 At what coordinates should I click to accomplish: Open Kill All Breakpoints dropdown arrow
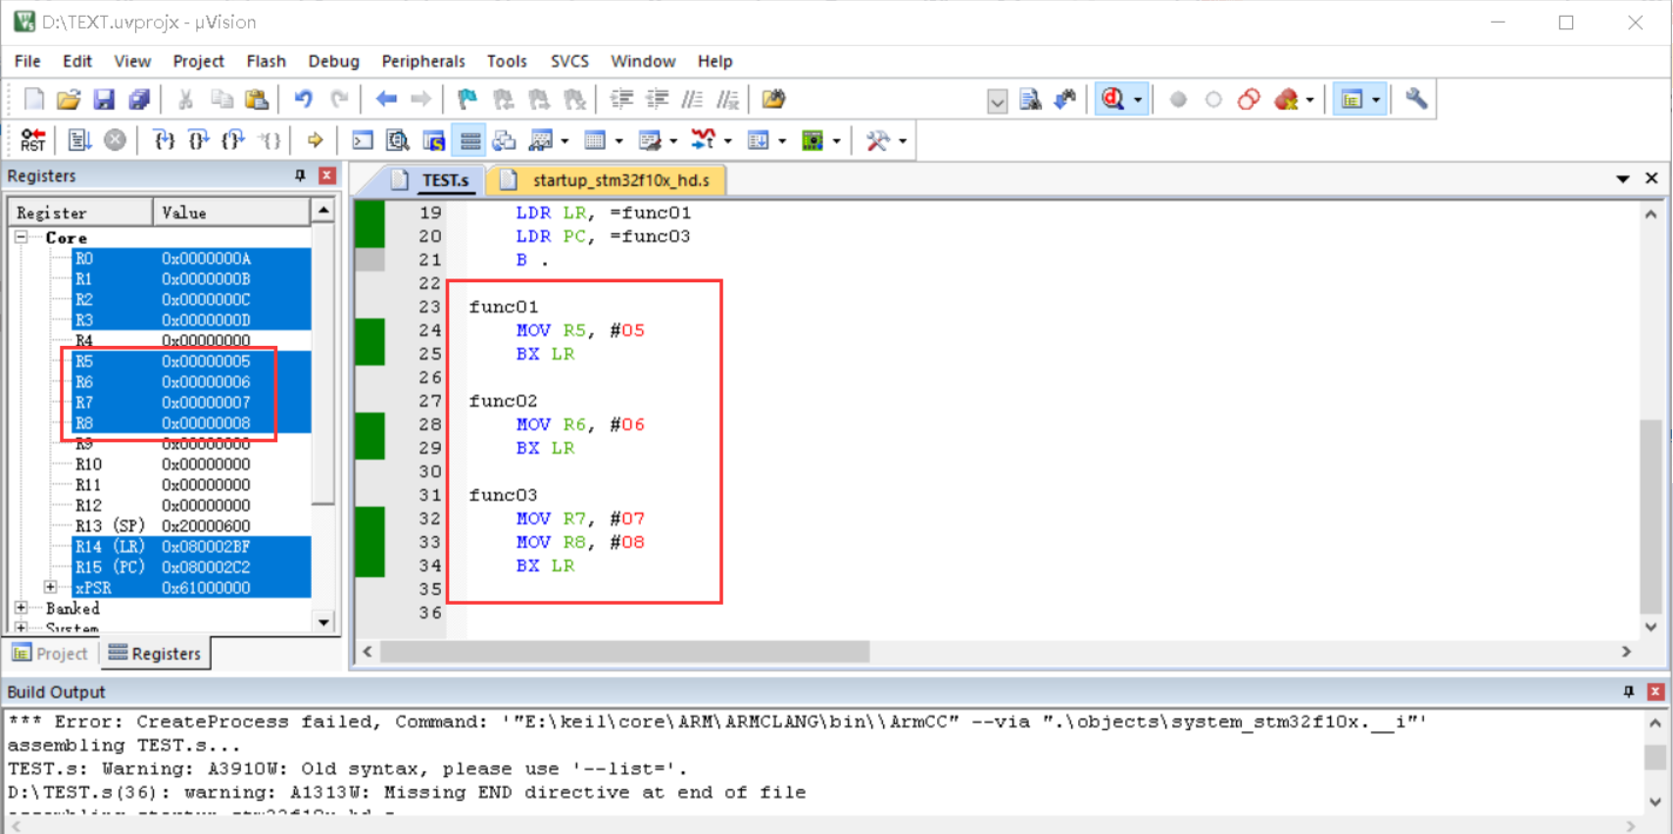1310,100
